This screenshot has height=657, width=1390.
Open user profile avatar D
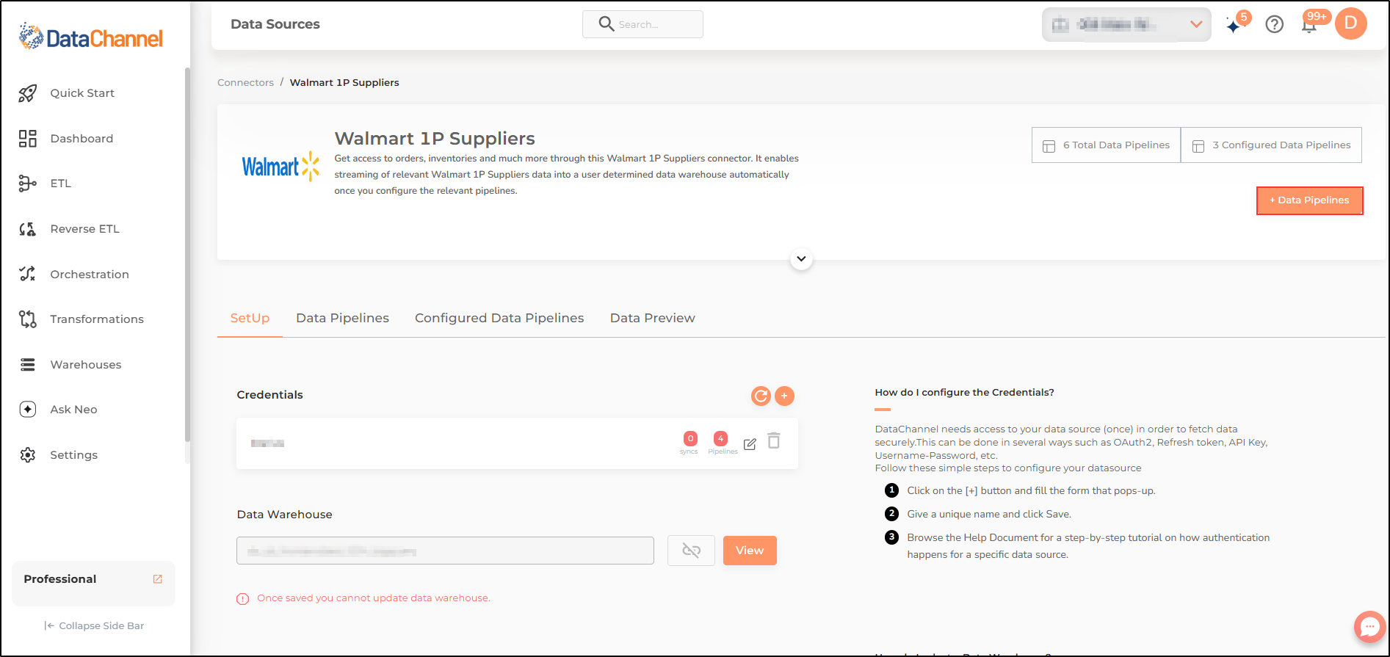tap(1351, 24)
